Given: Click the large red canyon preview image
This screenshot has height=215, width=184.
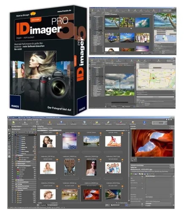Looking at the screenshot, I should 152,143.
